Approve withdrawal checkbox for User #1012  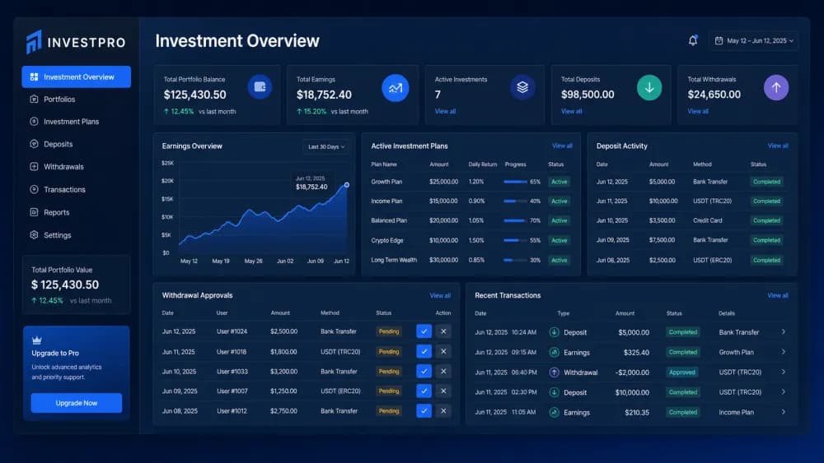coord(424,411)
